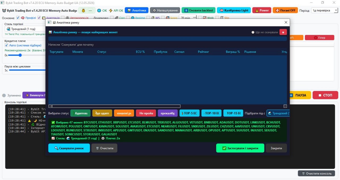Image resolution: width=340 pixels, height=180 pixels.
Task: Click the ECU % column header
Action: (x=140, y=52)
